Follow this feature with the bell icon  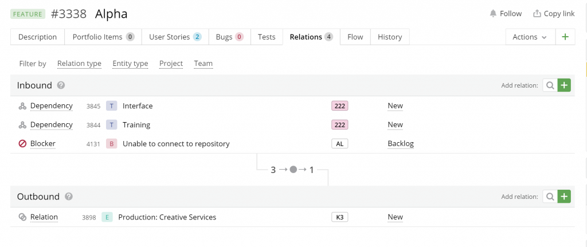point(505,14)
